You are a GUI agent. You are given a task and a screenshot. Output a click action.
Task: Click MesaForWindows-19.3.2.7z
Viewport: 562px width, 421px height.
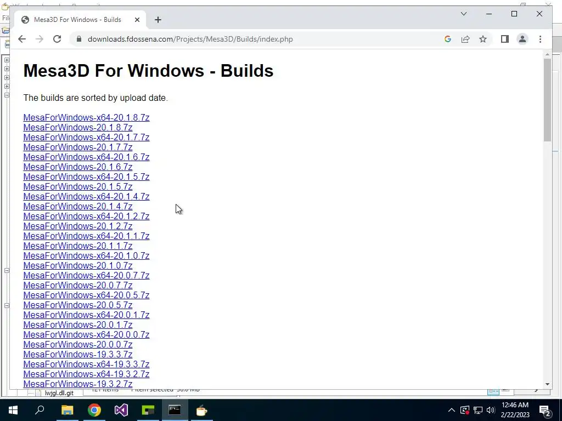[x=78, y=383]
